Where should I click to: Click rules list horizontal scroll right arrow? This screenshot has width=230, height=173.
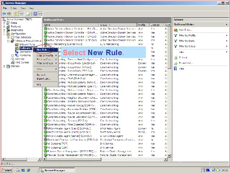[x=166, y=159]
